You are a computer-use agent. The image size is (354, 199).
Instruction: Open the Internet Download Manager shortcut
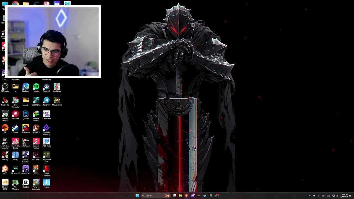coord(36,115)
